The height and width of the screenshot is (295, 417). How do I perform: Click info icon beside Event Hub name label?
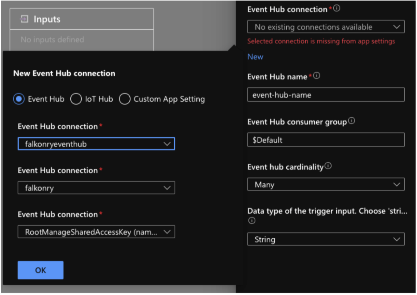click(317, 76)
